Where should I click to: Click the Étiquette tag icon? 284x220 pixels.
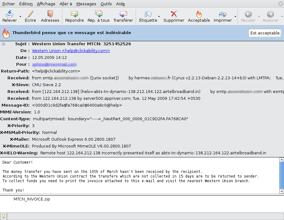[148, 14]
